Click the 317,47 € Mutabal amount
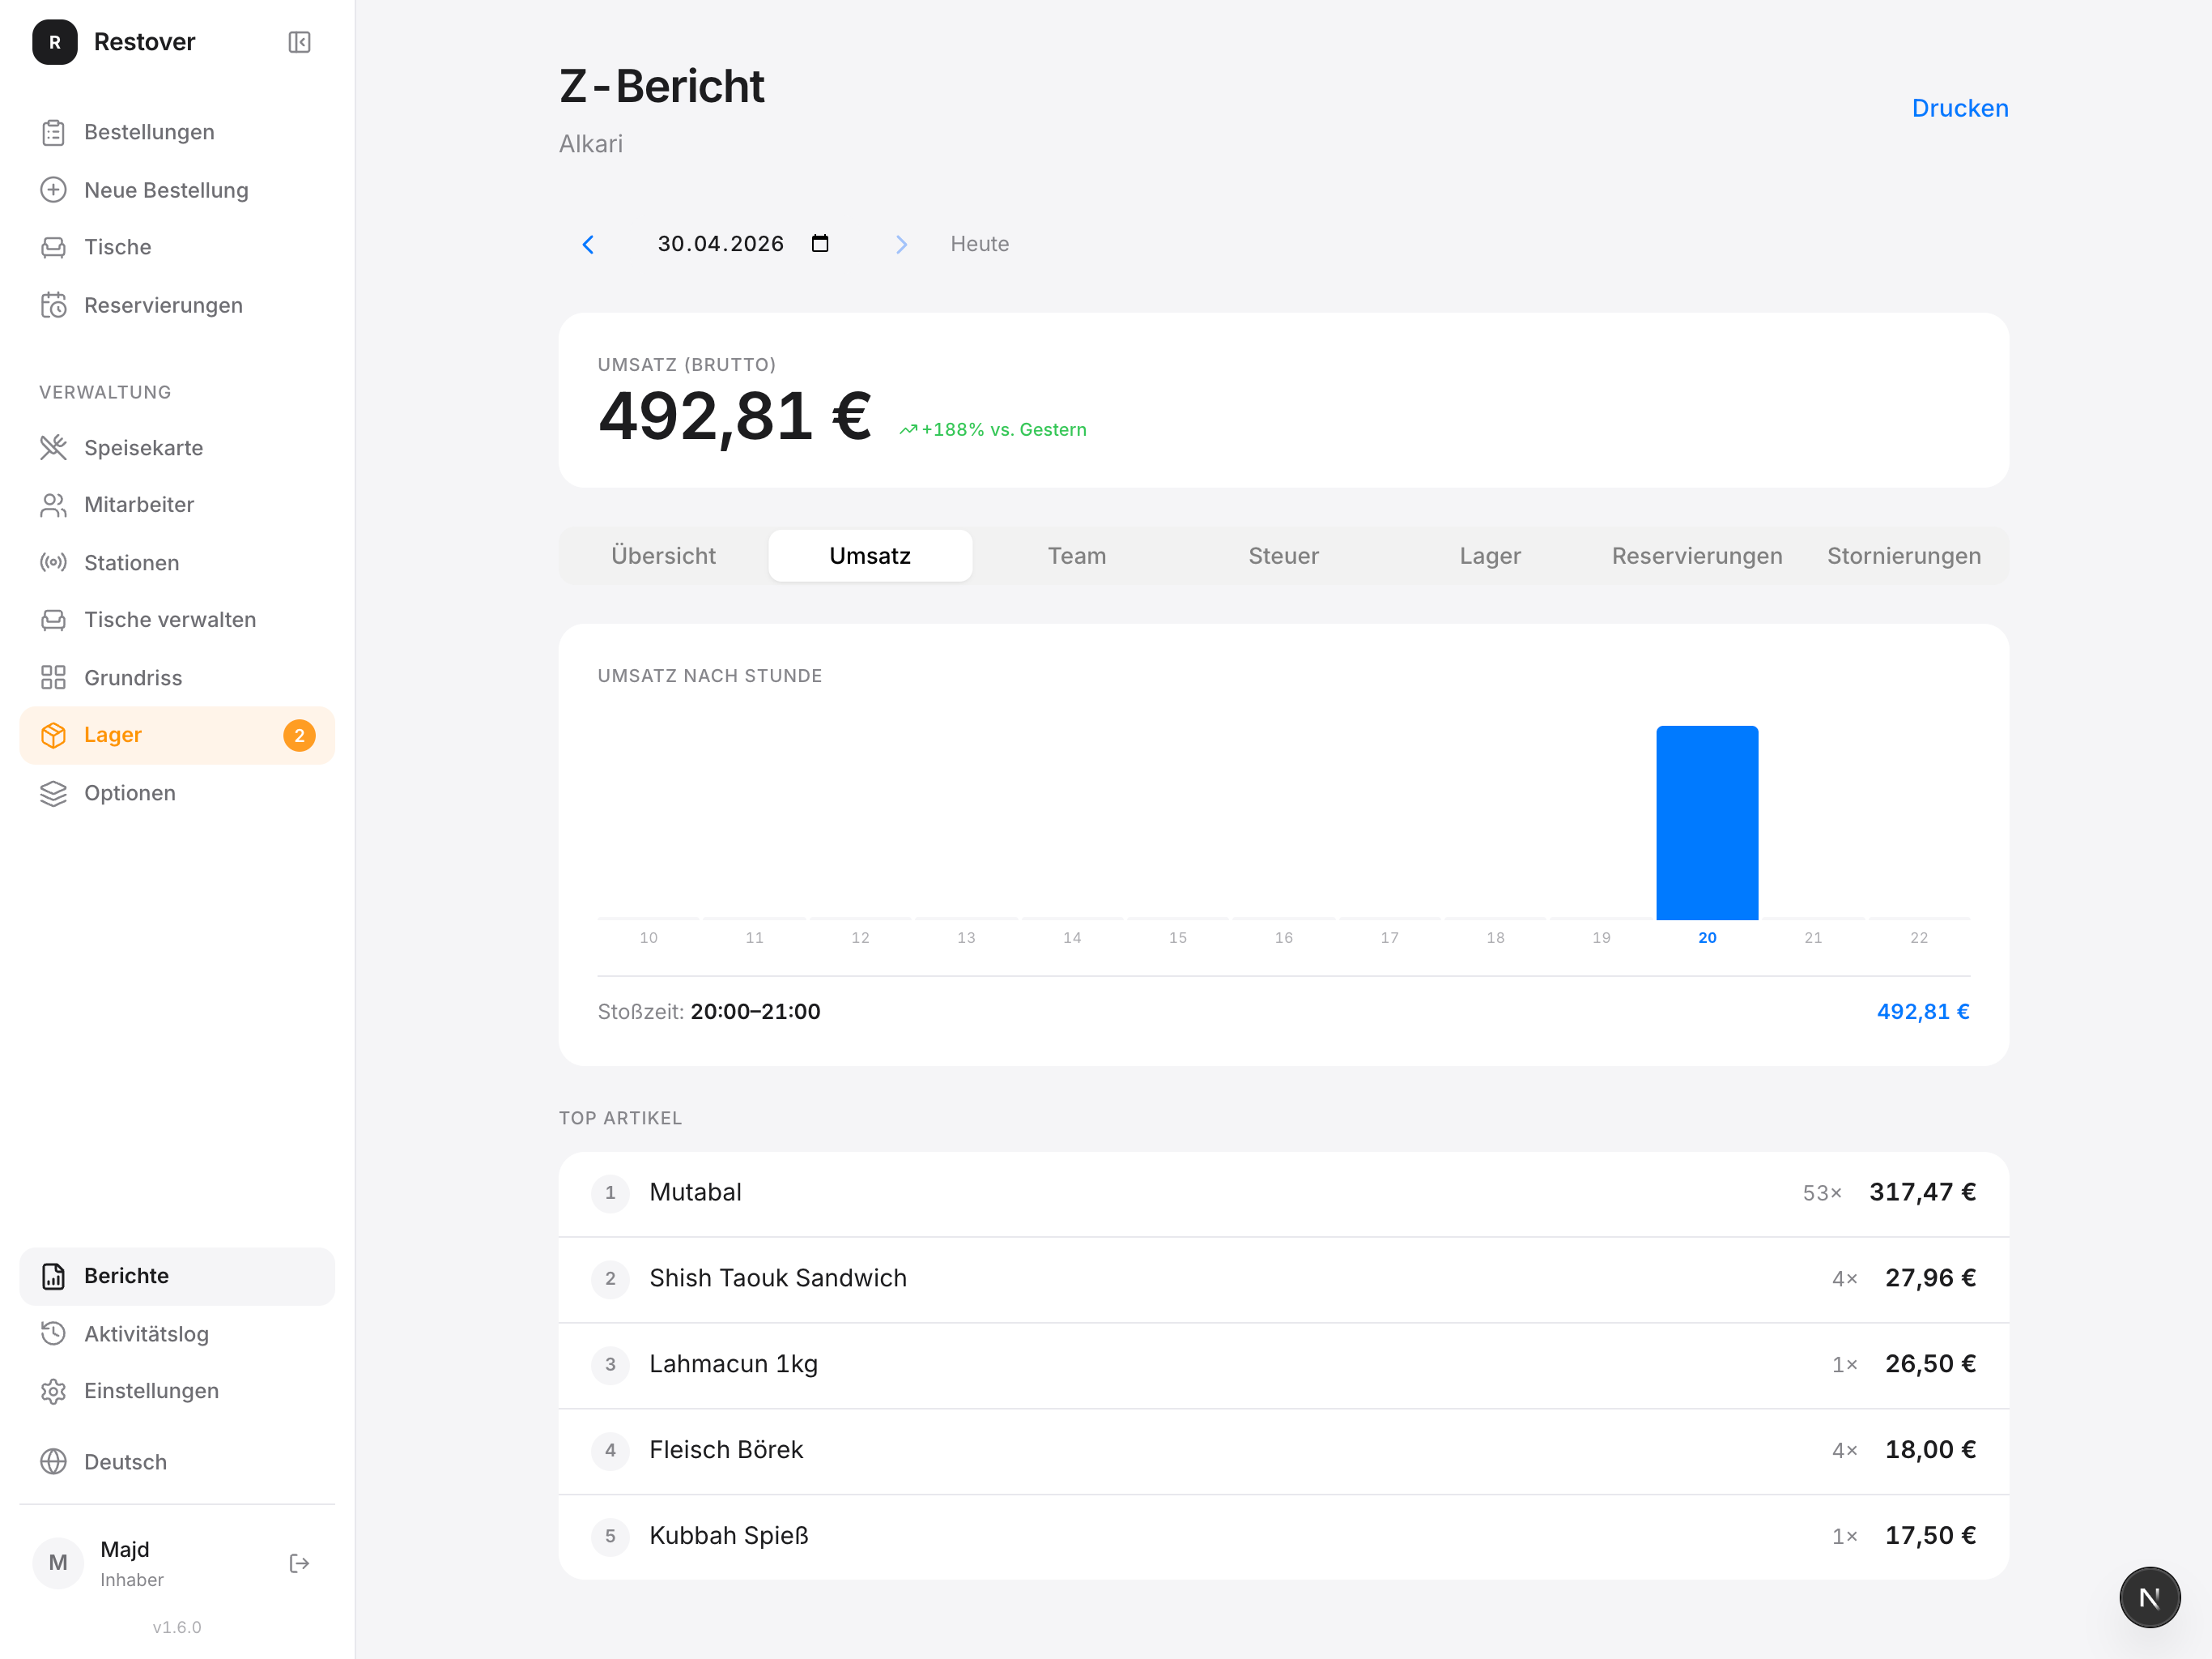Image resolution: width=2212 pixels, height=1659 pixels. click(1922, 1192)
